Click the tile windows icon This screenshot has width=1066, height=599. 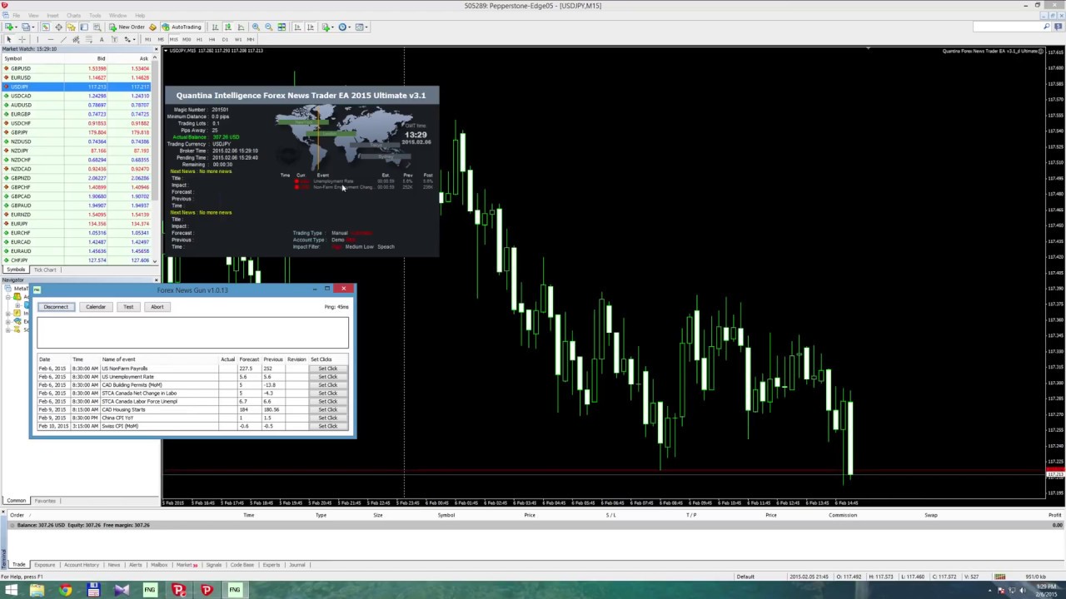281,27
